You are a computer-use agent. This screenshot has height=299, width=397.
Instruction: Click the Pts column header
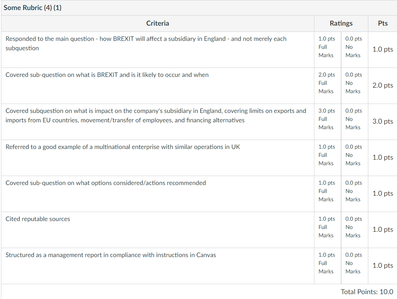(382, 23)
